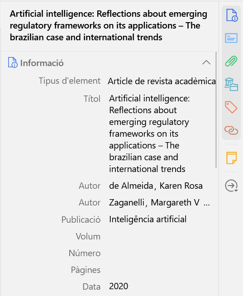Edit the Títol field text
Image resolution: width=243 pixels, height=296 pixels.
tap(149, 134)
